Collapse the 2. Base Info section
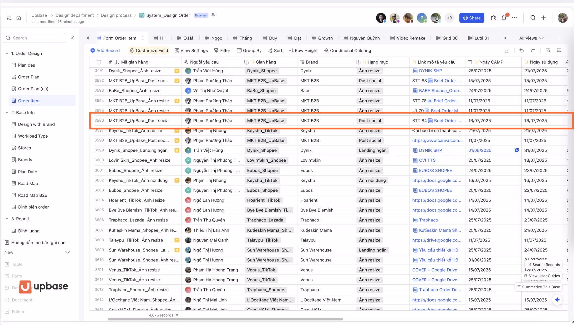574x325 pixels. click(7, 113)
